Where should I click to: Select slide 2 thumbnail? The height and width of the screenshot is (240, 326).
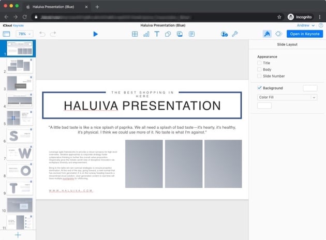pyautogui.click(x=20, y=66)
